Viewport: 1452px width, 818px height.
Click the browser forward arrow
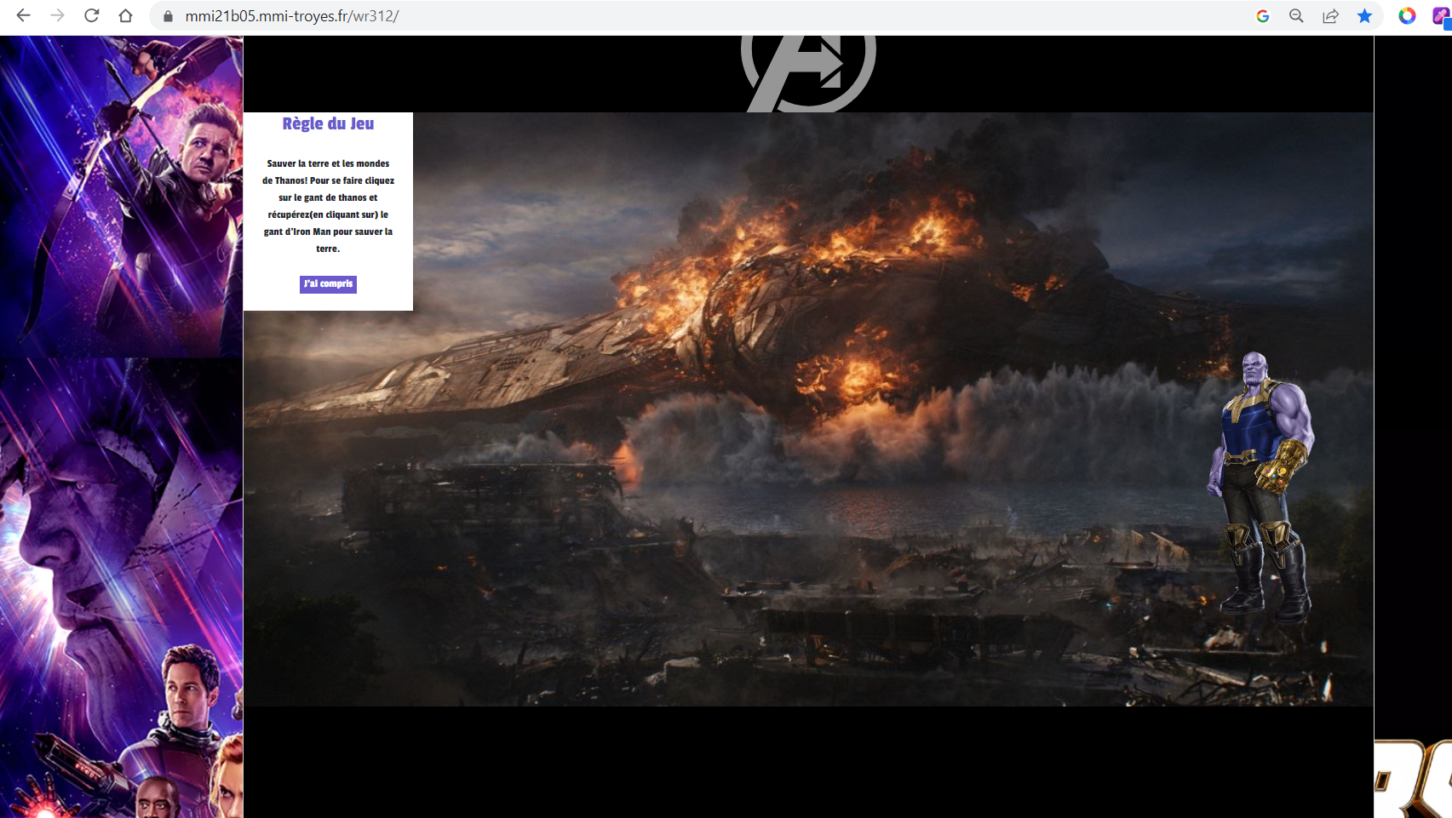(57, 15)
